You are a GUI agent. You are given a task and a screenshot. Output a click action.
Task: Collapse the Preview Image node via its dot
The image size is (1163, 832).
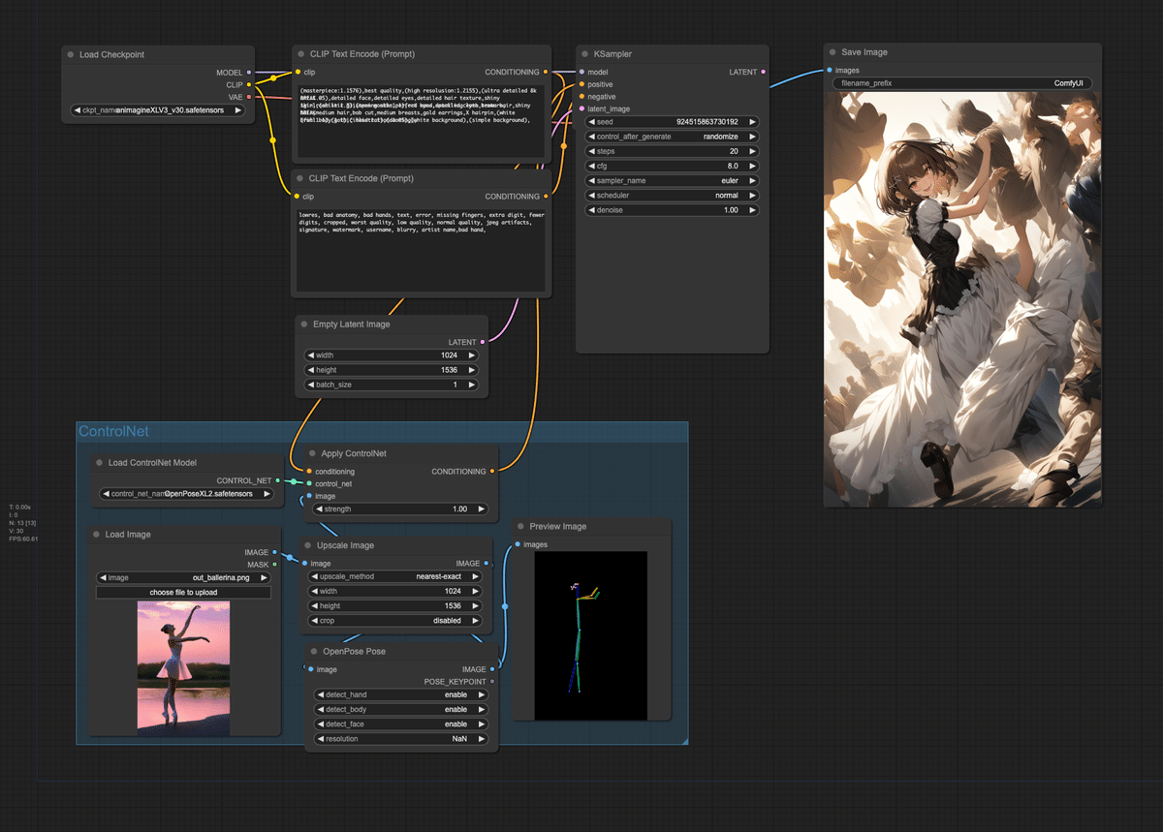521,526
